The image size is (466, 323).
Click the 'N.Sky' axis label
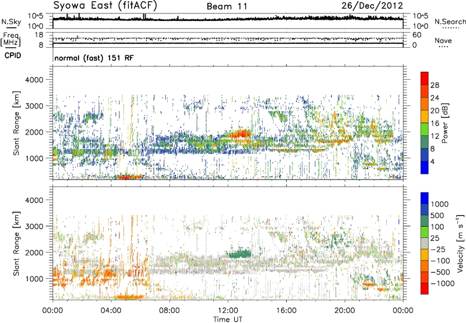point(11,22)
